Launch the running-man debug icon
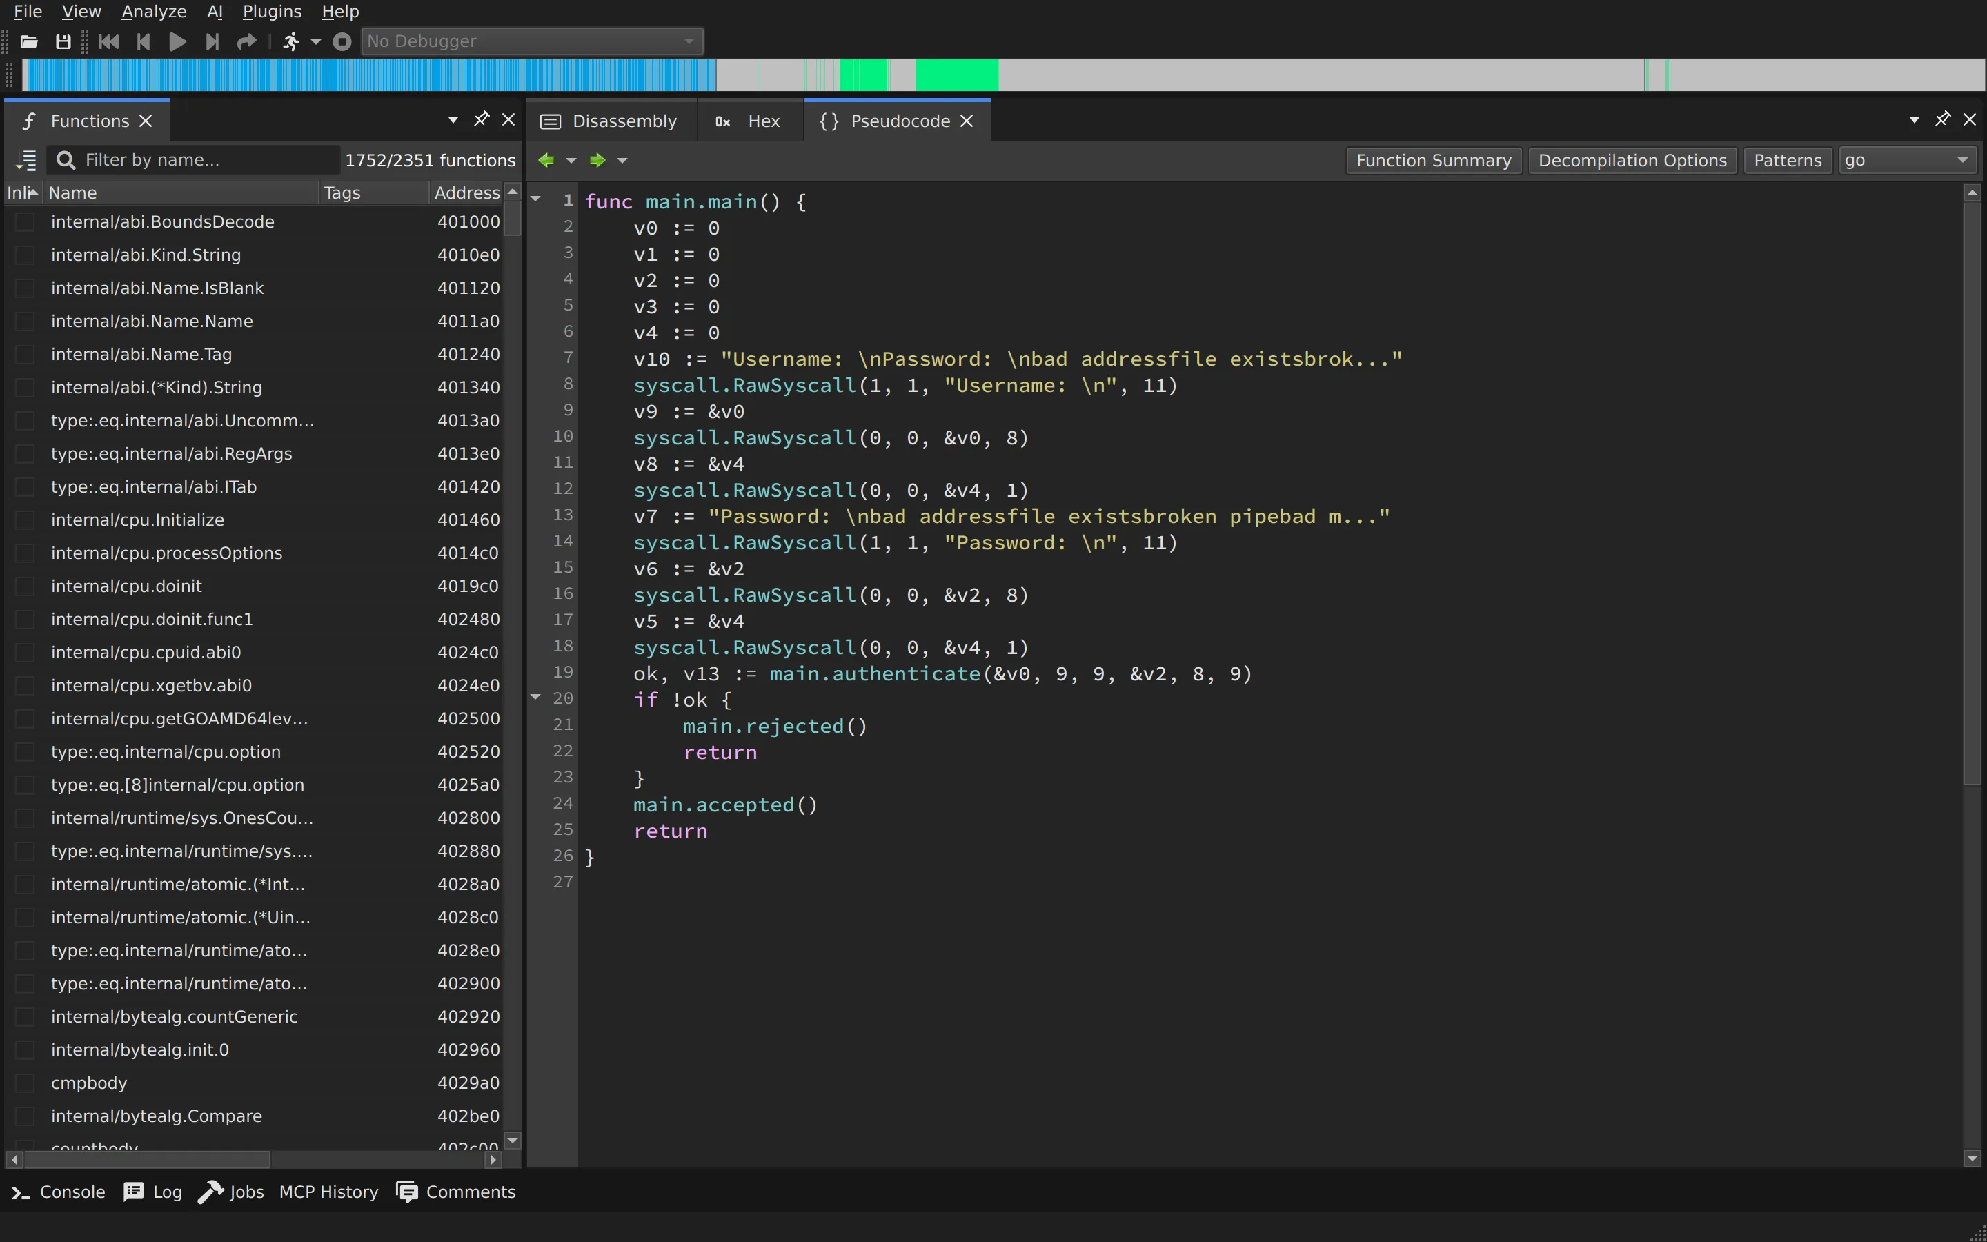Viewport: 1987px width, 1242px height. pos(290,41)
